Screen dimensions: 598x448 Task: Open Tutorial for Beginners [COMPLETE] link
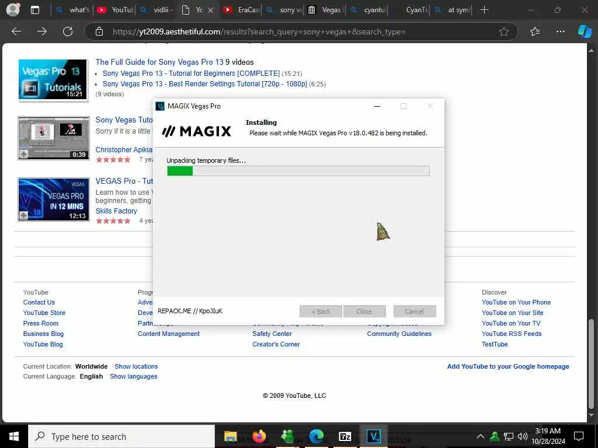(191, 73)
